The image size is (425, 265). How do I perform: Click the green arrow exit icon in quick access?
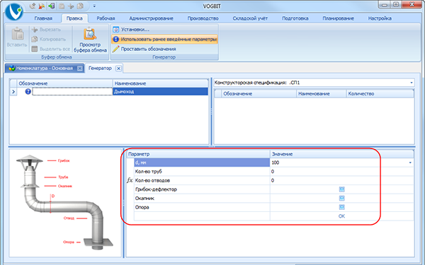click(x=52, y=6)
